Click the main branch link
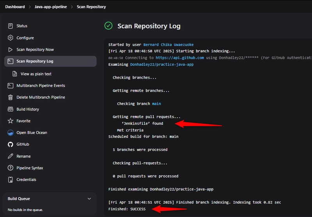312x217 pixels. tap(156, 103)
